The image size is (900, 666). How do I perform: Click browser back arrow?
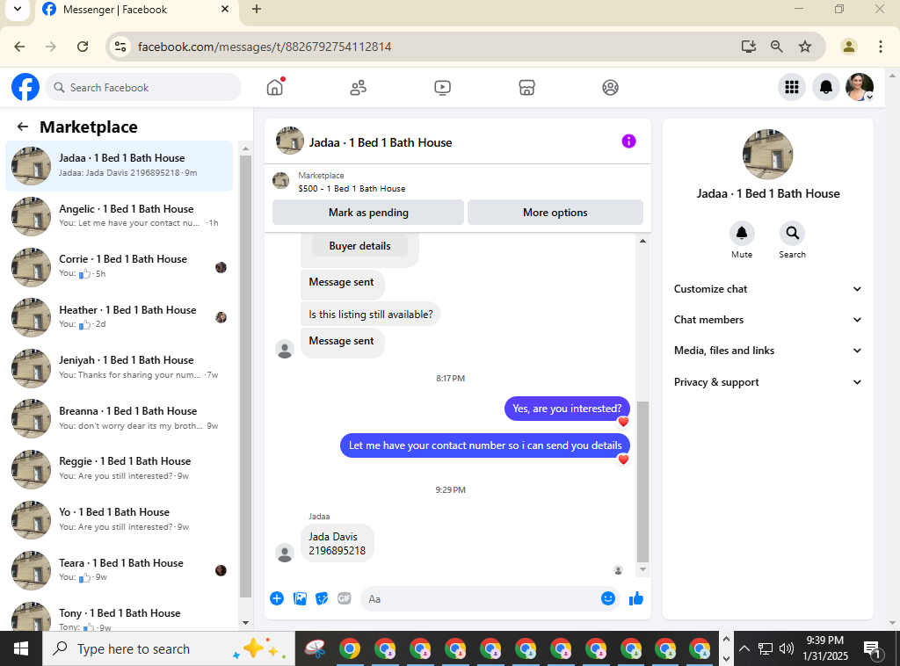click(19, 47)
